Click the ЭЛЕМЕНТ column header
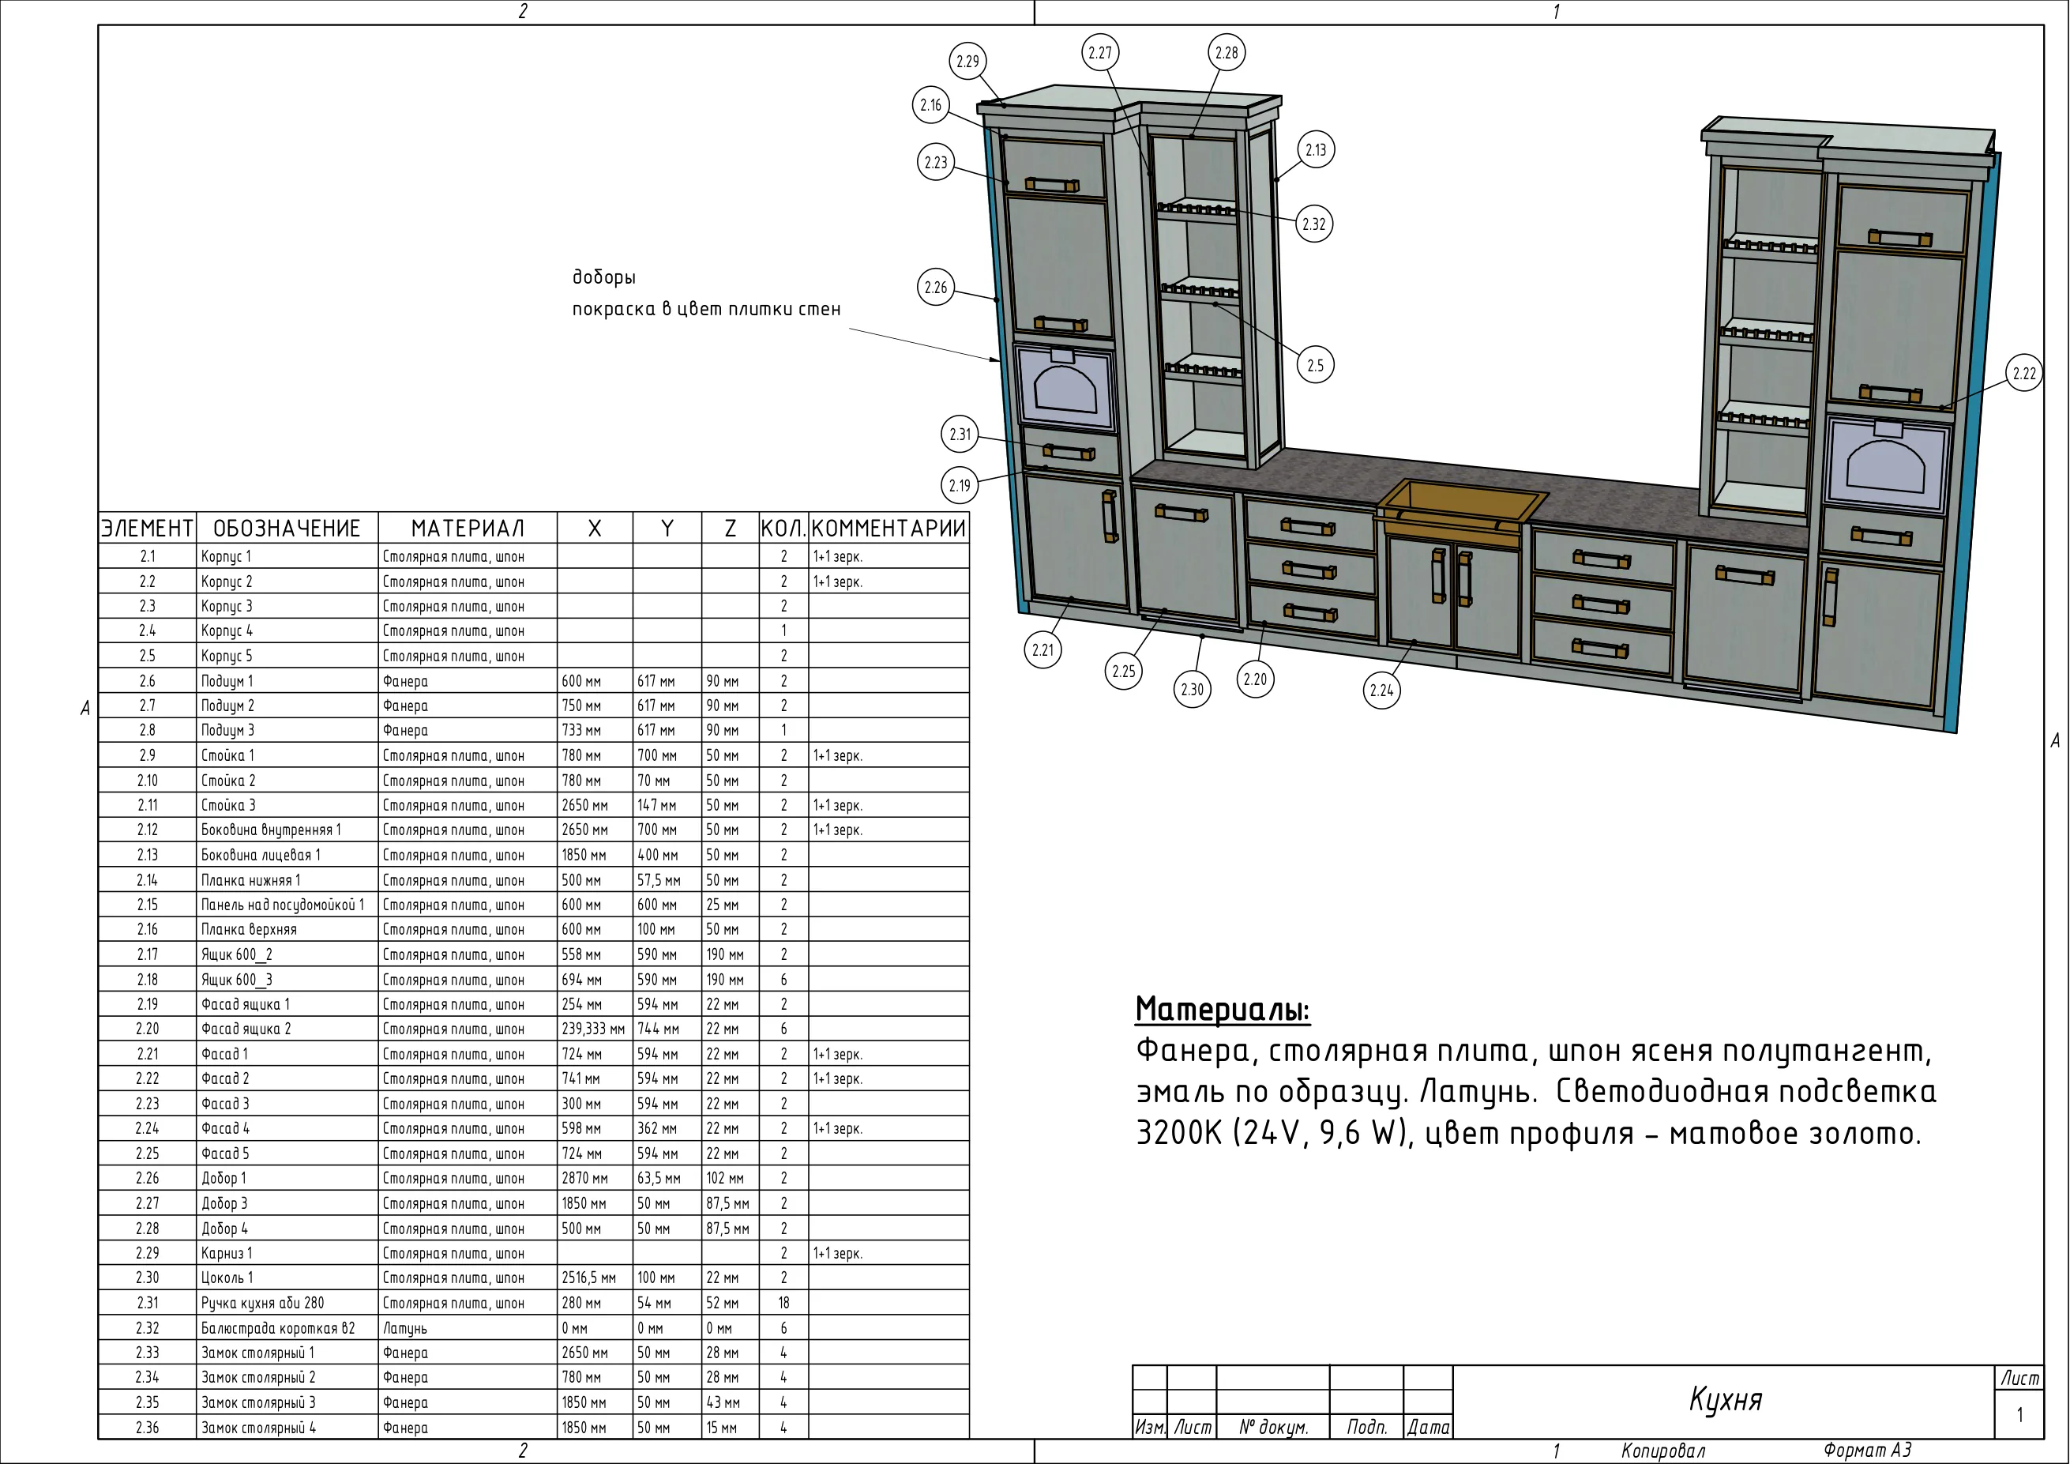 point(147,528)
